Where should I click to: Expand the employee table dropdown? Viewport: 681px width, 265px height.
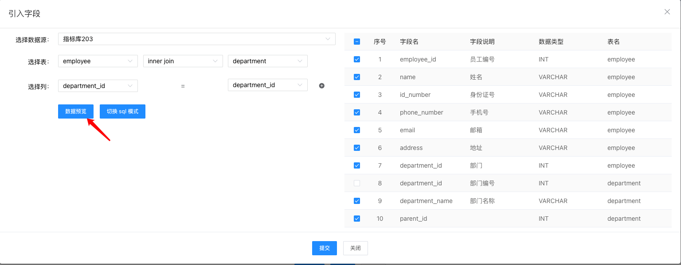coord(98,61)
